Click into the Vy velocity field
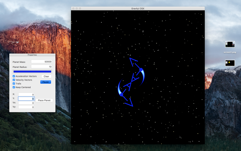241x151 pixels. click(26, 107)
